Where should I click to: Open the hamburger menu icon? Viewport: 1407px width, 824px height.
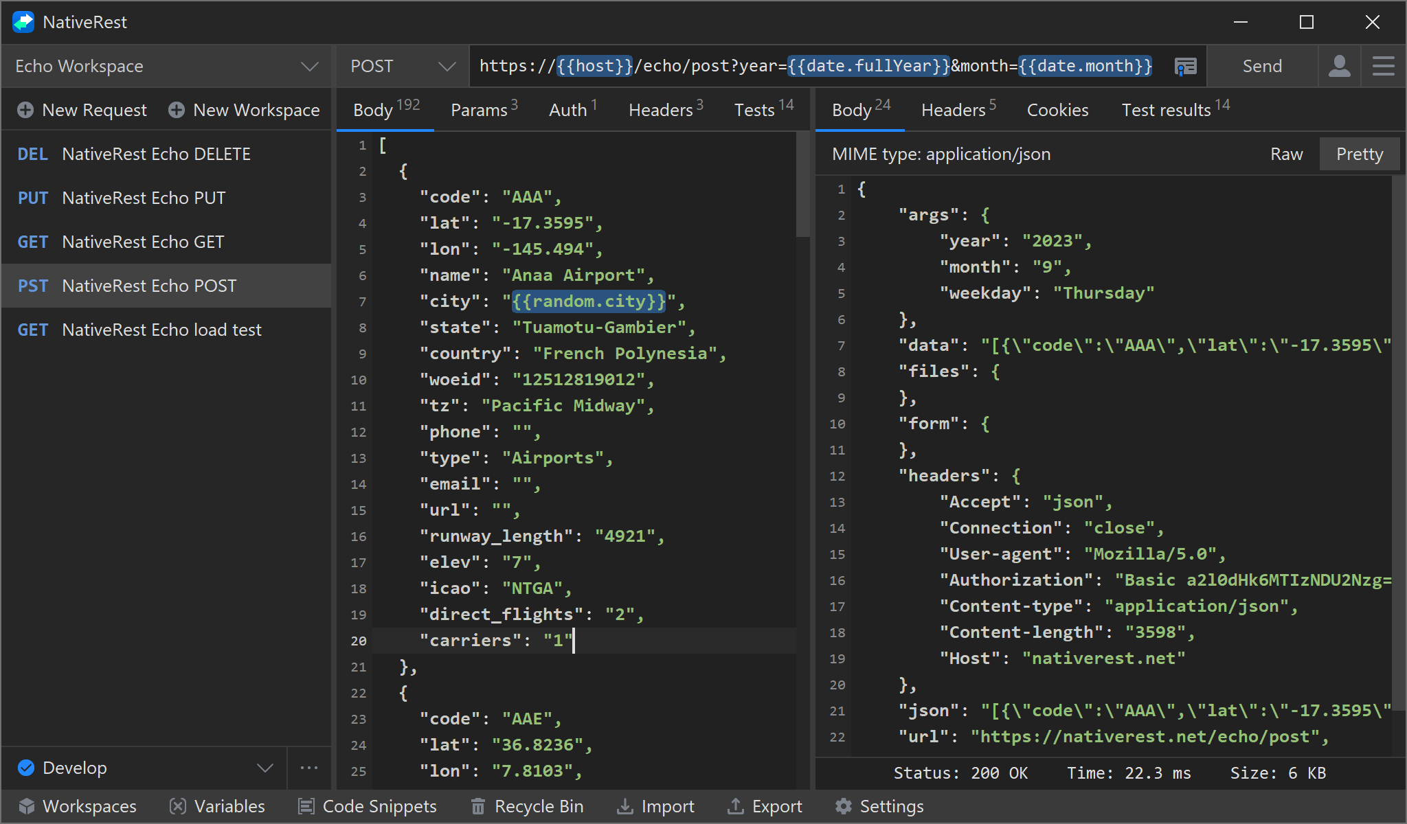point(1384,66)
